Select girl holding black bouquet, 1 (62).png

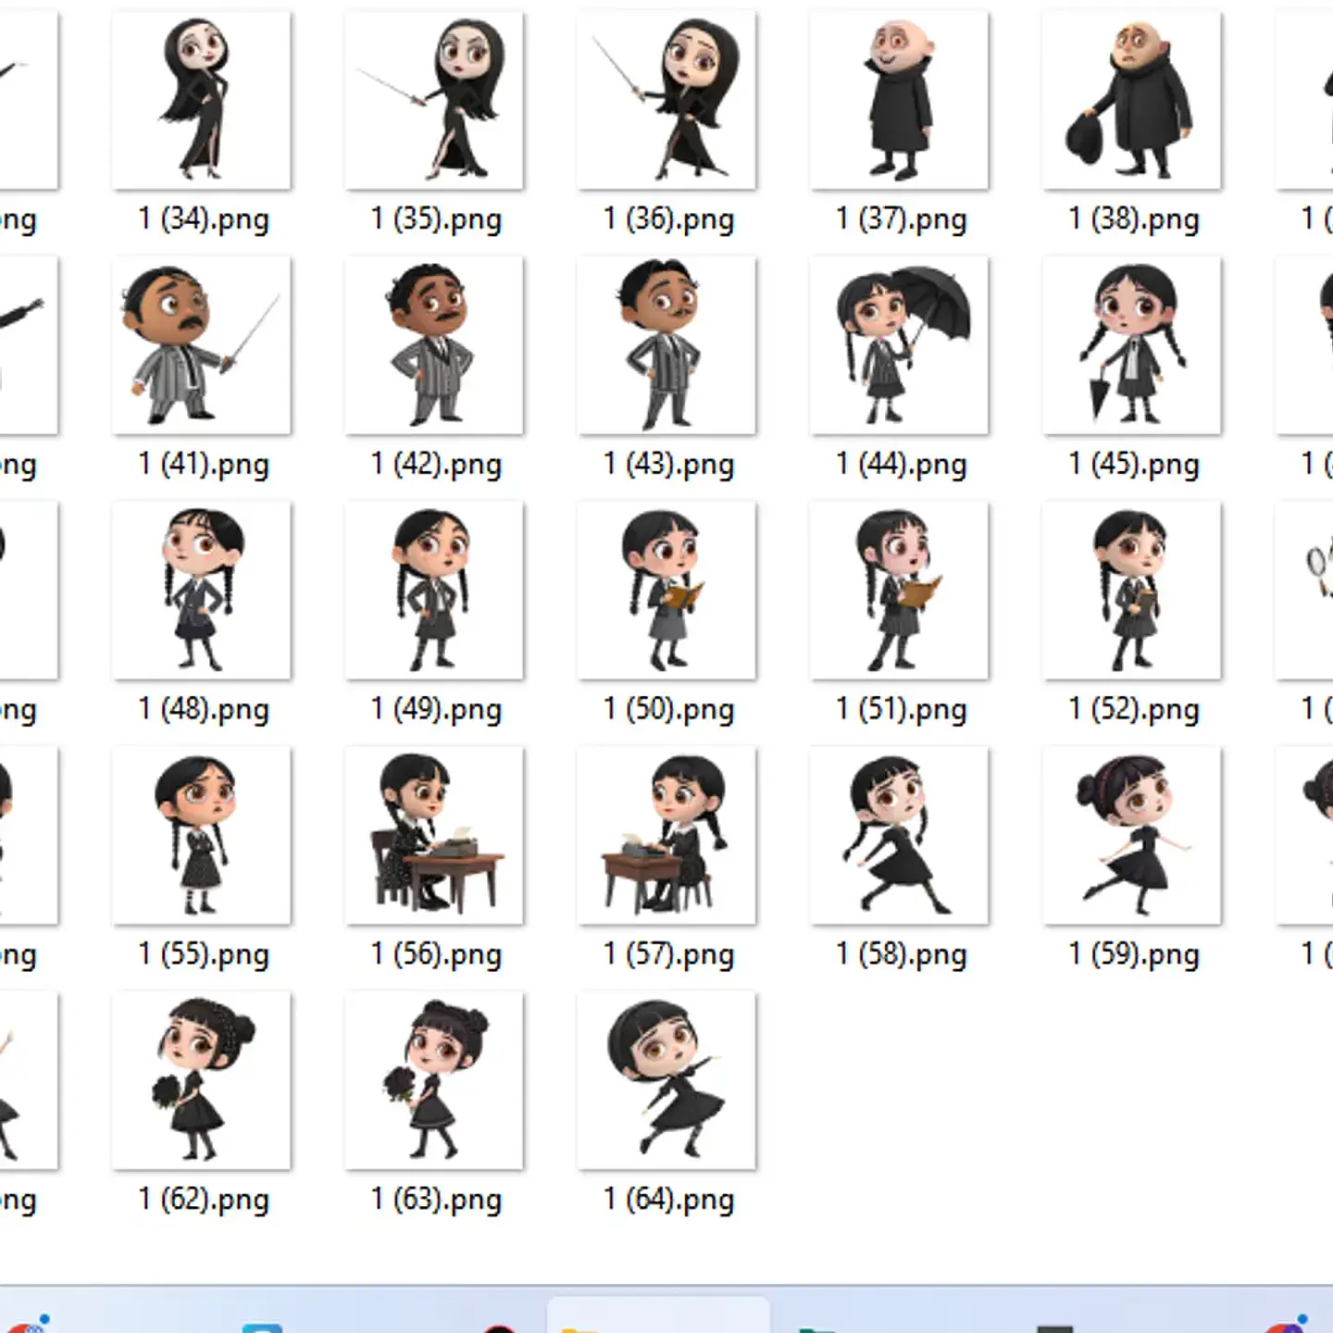tap(201, 1080)
